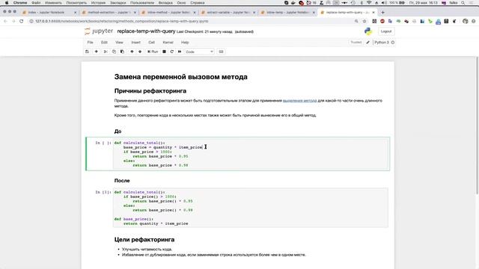This screenshot has height=269, width=479.
Task: Restart kernel and run all fast-forward icon
Action: (x=180, y=52)
